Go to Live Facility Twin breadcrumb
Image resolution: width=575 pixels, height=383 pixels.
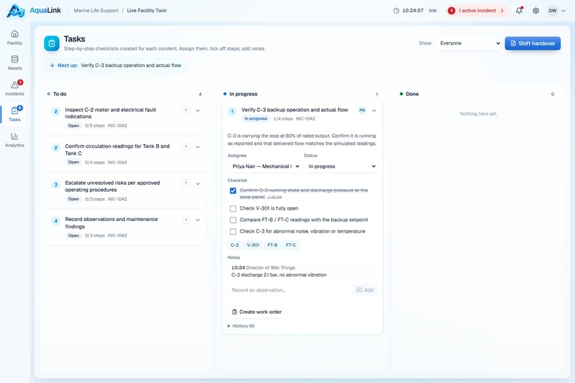(147, 11)
